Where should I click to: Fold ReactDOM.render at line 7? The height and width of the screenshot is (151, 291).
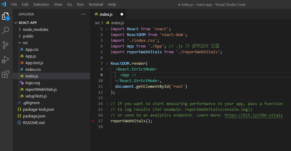(x=107, y=64)
